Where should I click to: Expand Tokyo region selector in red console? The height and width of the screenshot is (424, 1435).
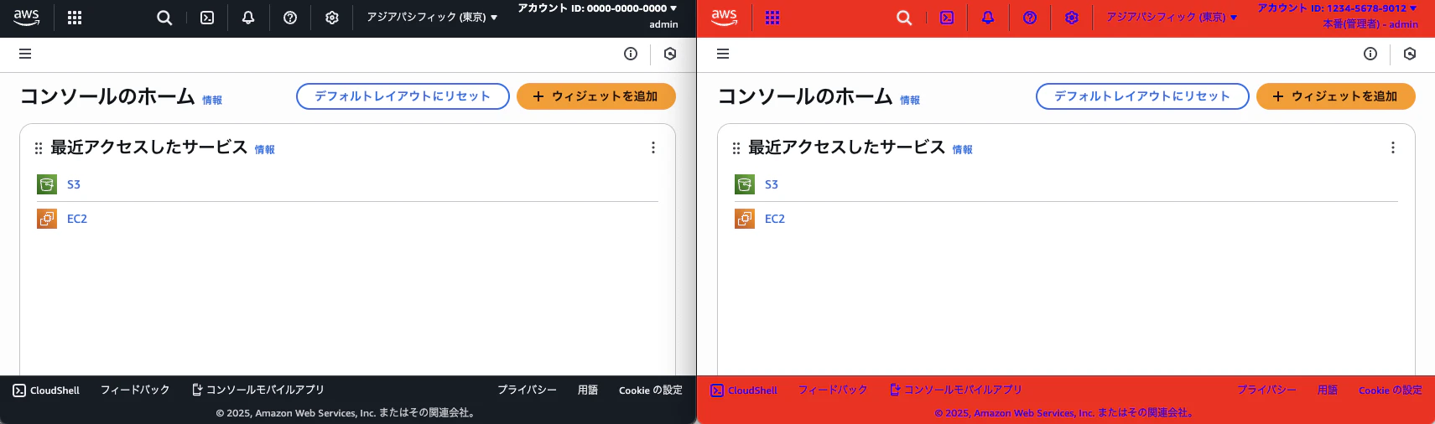[x=1171, y=18]
